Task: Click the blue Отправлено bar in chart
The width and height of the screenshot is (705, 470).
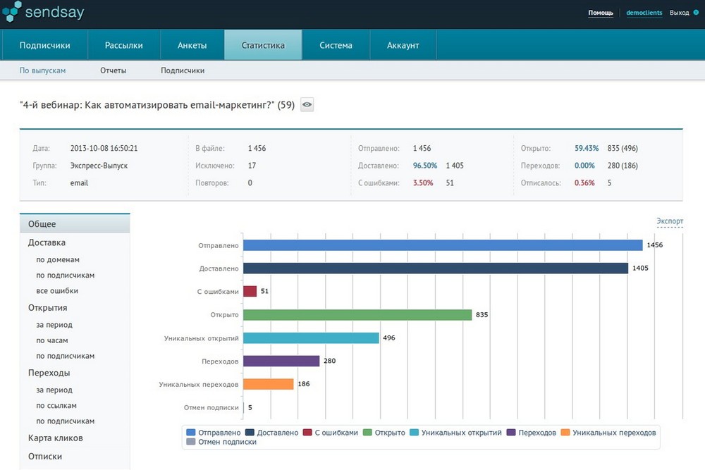Action: click(x=443, y=245)
